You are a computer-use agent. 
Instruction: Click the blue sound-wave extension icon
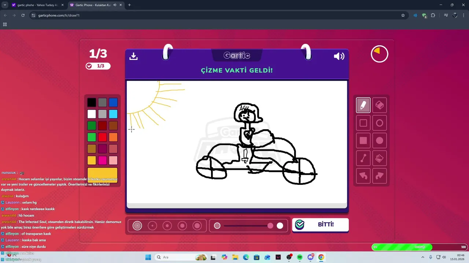[415, 15]
